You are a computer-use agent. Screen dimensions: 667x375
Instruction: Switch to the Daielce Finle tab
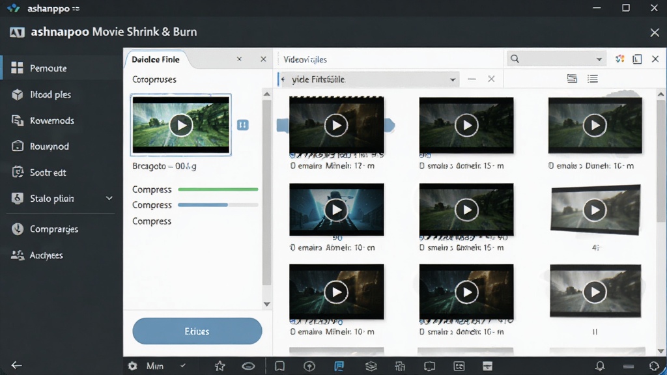pos(156,59)
